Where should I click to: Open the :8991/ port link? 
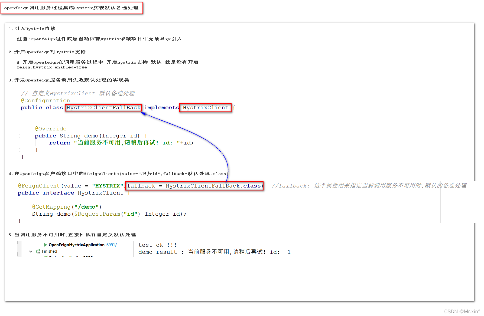click(111, 245)
